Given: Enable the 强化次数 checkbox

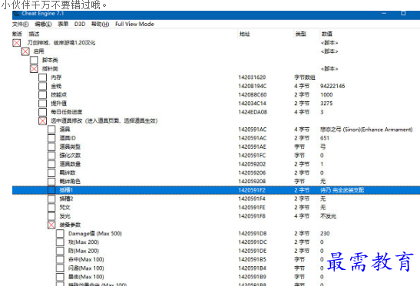Looking at the screenshot, I should (51, 156).
